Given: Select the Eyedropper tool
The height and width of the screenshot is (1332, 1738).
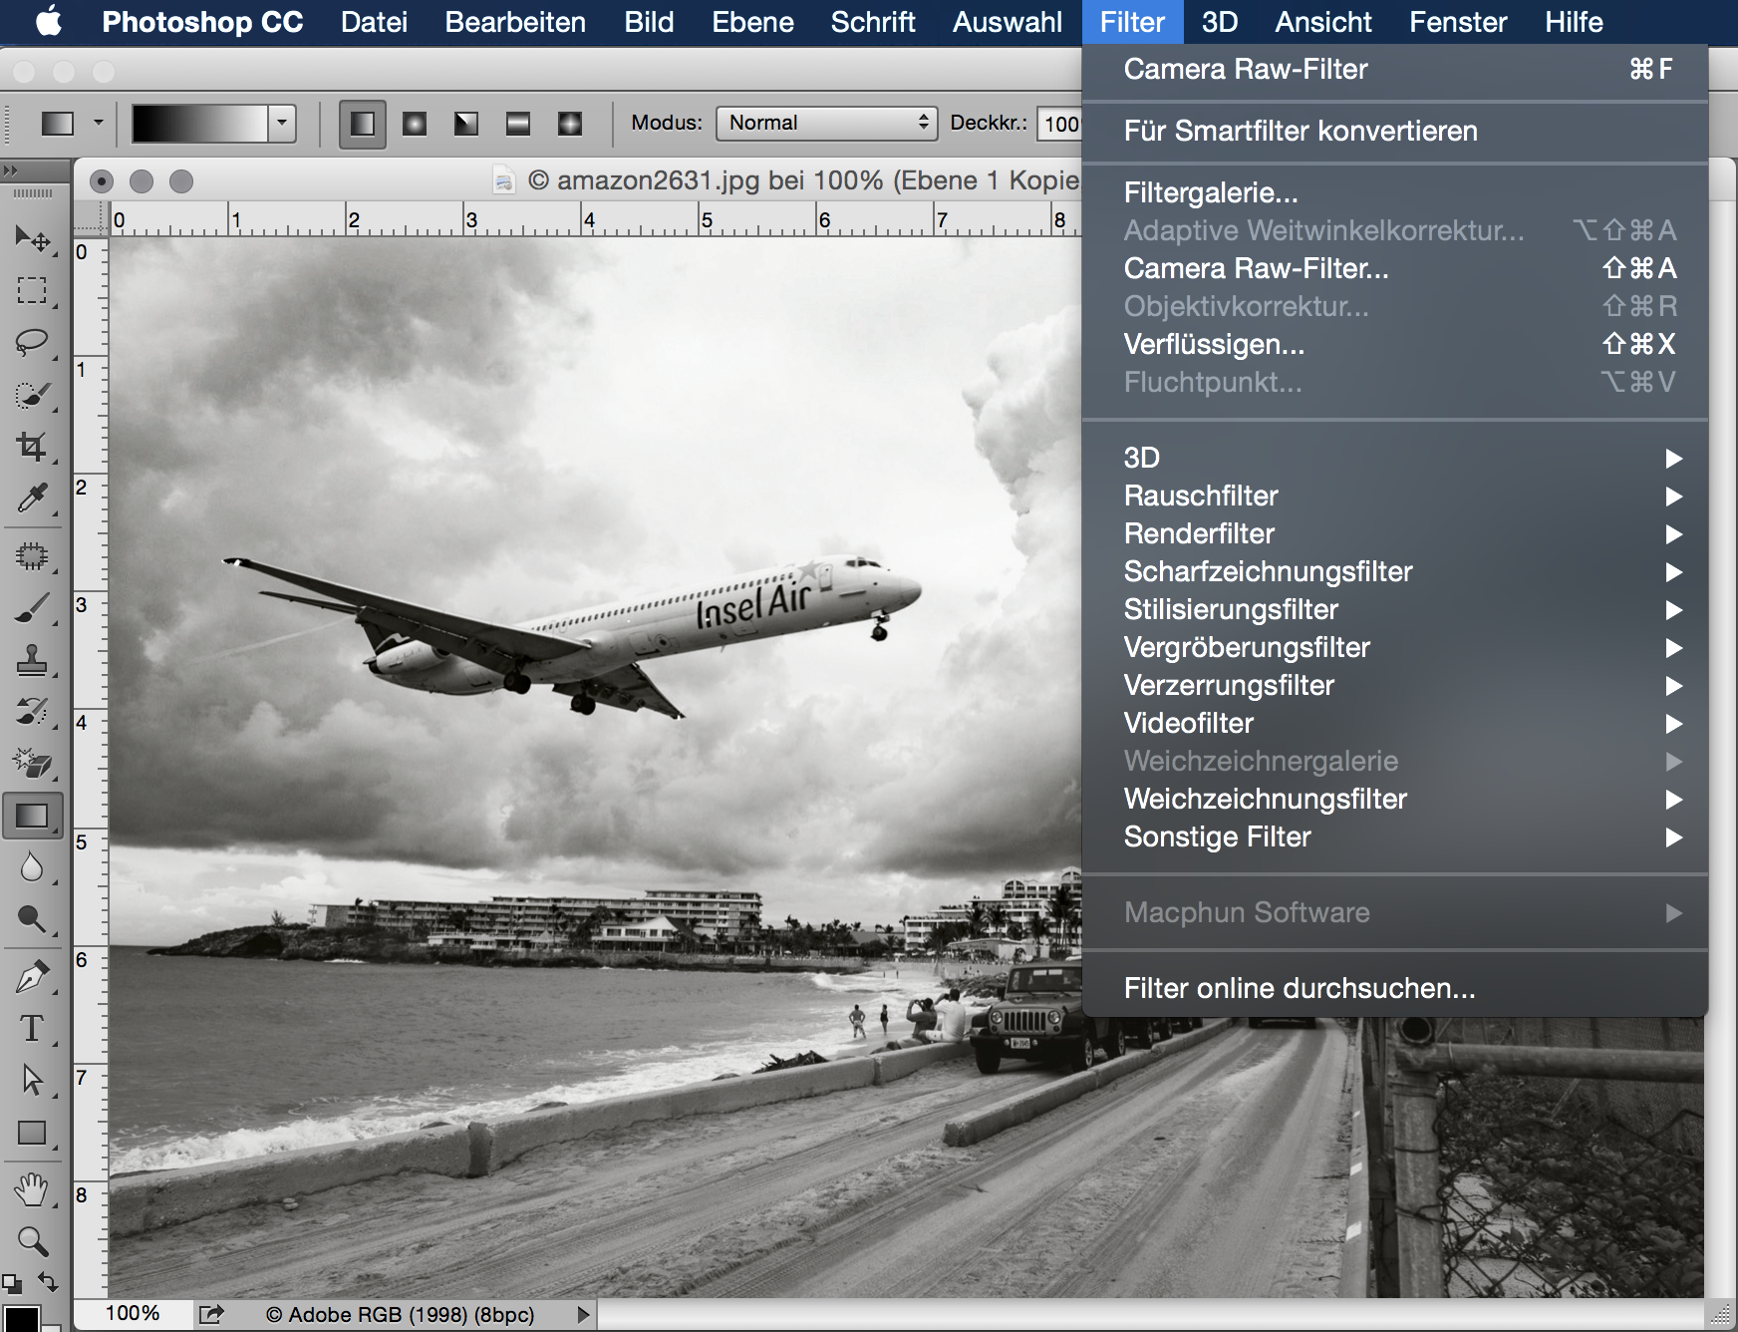Looking at the screenshot, I should (32, 499).
